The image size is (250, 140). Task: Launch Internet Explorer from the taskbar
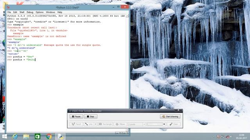point(15,136)
